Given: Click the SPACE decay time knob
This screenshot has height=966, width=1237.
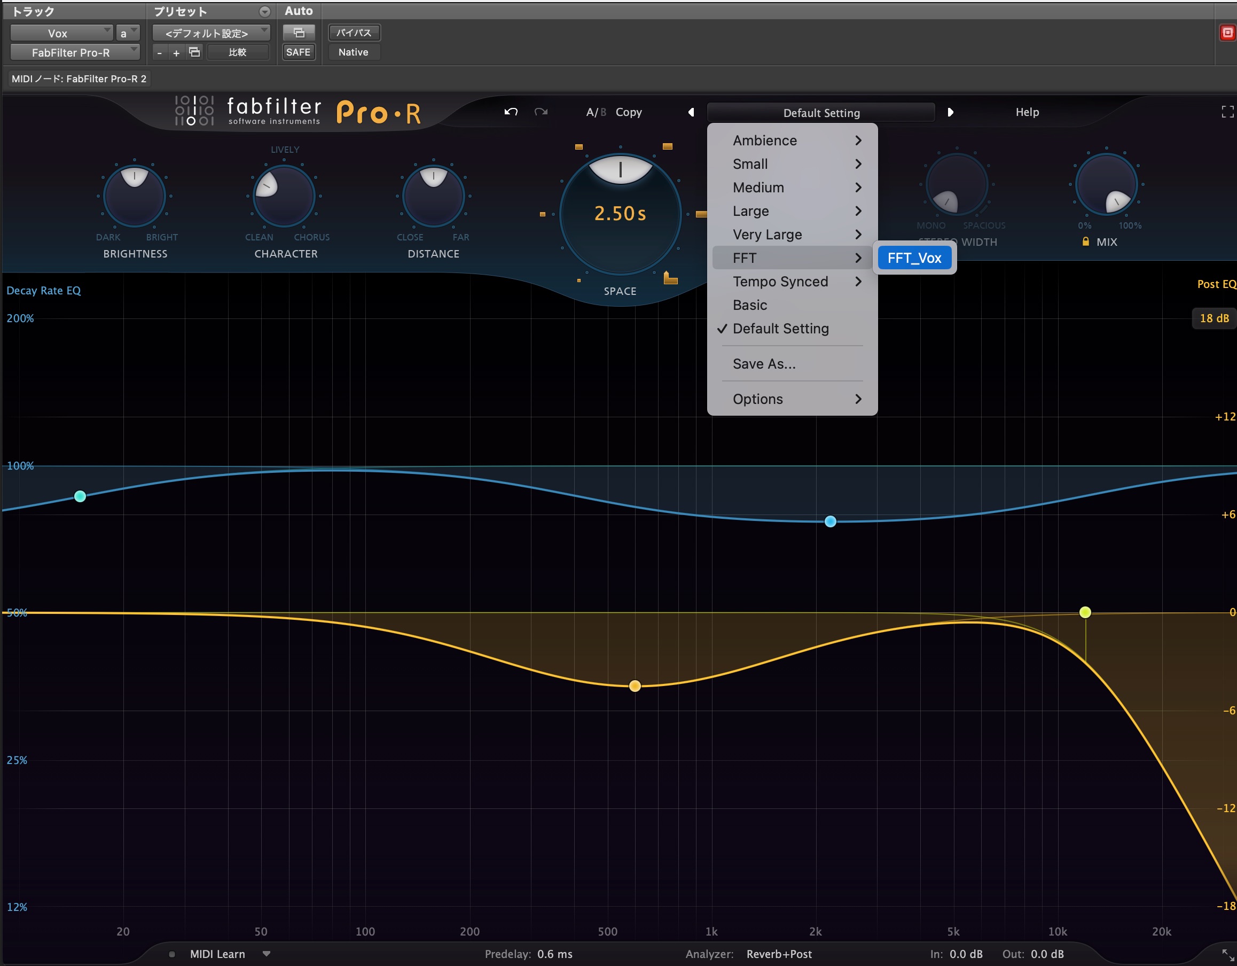Looking at the screenshot, I should tap(620, 214).
